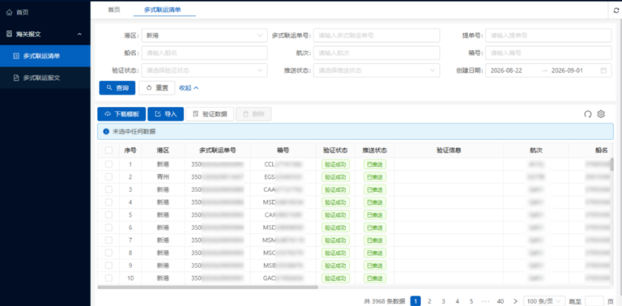
Task: Click the refresh icon at top right corner
Action: click(x=616, y=11)
